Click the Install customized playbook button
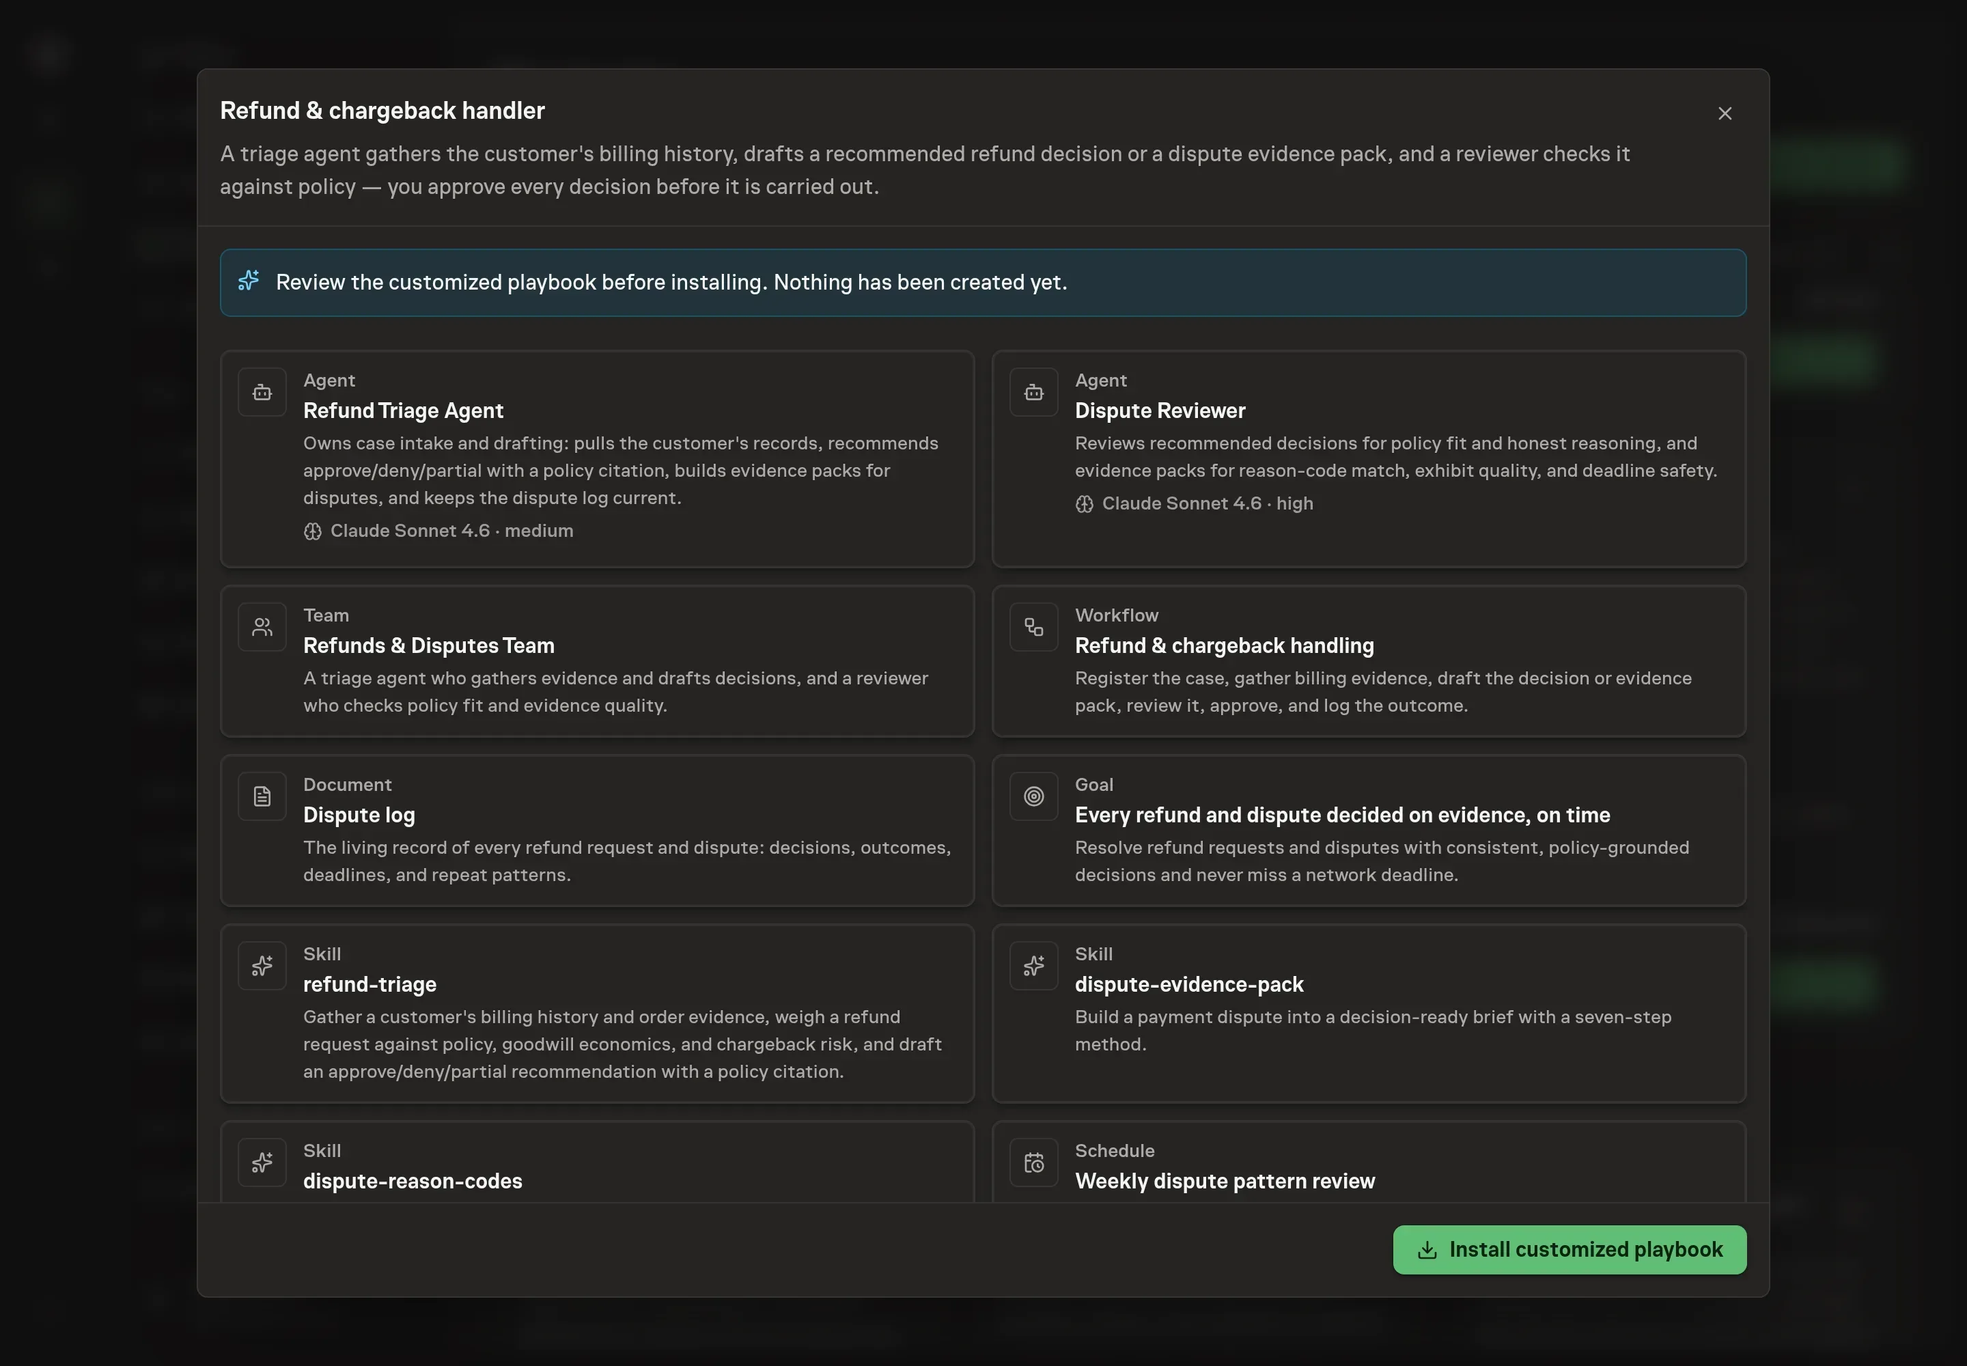Viewport: 1967px width, 1366px height. tap(1569, 1250)
